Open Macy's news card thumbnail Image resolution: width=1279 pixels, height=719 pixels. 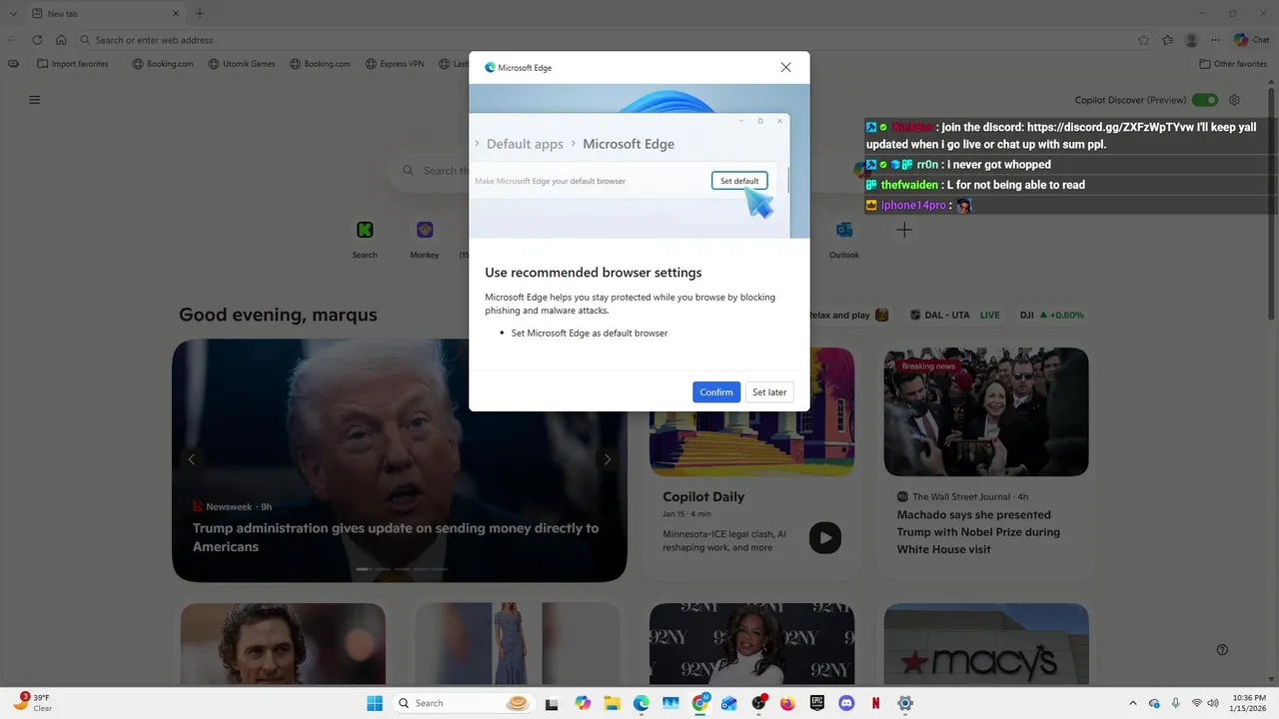click(x=986, y=644)
